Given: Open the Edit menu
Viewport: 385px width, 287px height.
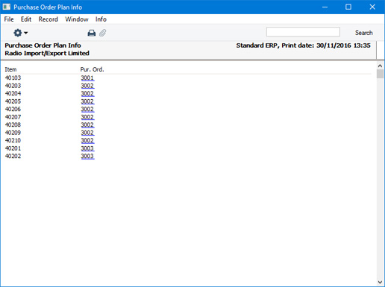Looking at the screenshot, I should click(x=26, y=19).
